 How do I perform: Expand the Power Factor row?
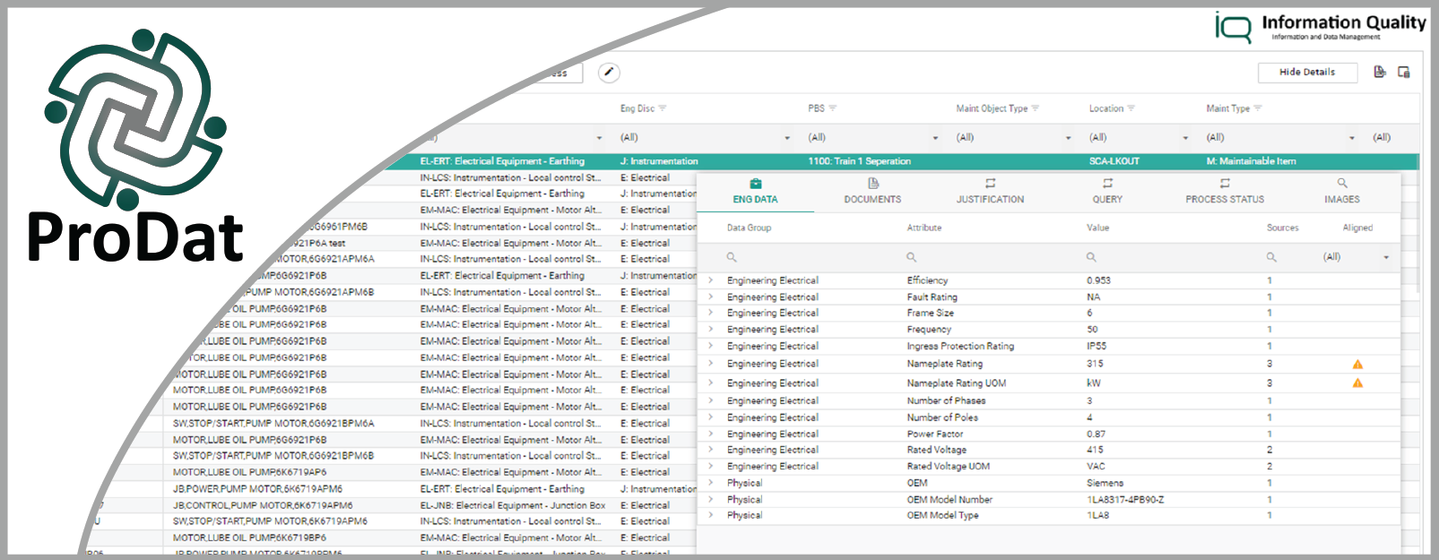(711, 434)
